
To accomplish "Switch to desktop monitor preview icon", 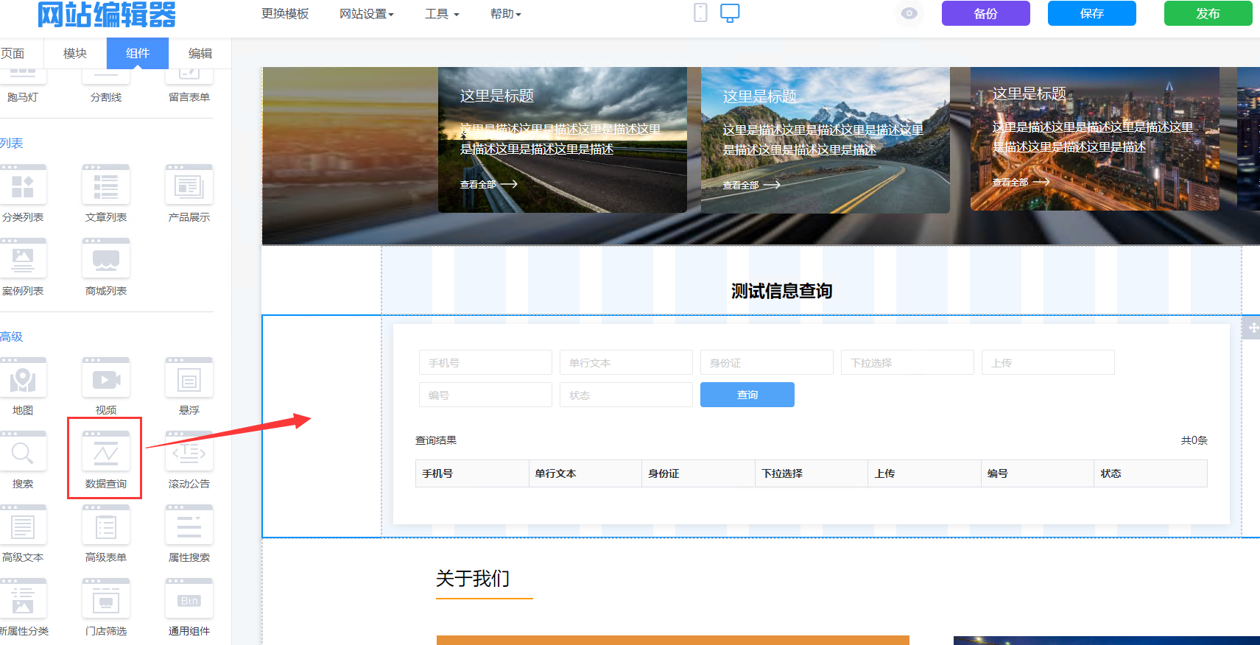I will (x=730, y=13).
